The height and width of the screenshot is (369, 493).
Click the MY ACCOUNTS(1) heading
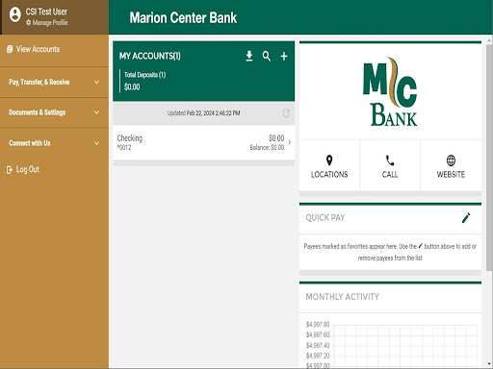(x=150, y=56)
